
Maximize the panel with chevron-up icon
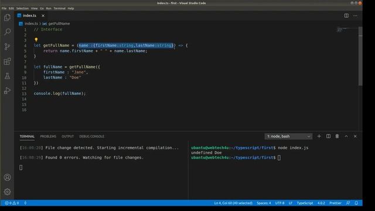[x=346, y=136]
